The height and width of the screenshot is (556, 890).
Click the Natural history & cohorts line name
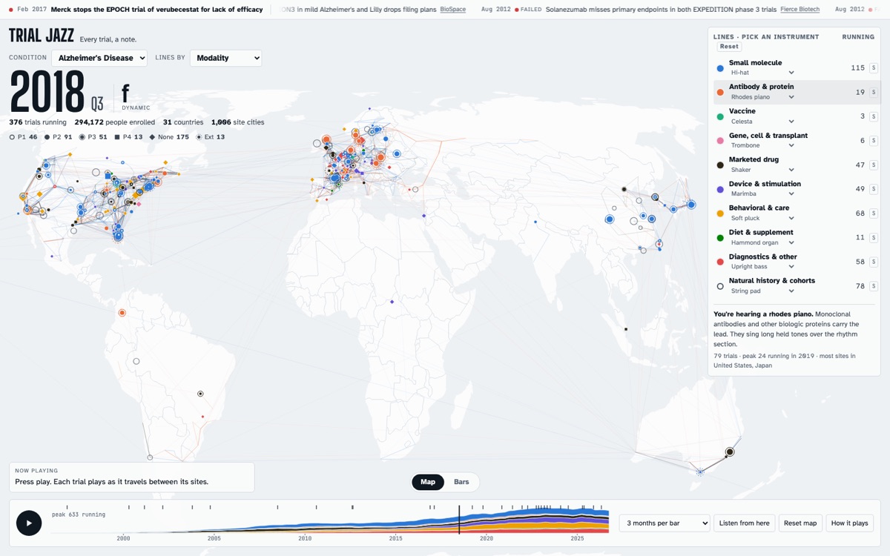point(772,281)
